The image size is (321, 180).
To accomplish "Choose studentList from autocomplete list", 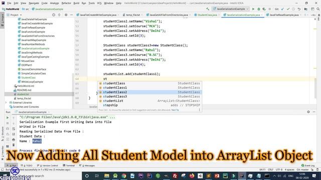I will 149,101.
